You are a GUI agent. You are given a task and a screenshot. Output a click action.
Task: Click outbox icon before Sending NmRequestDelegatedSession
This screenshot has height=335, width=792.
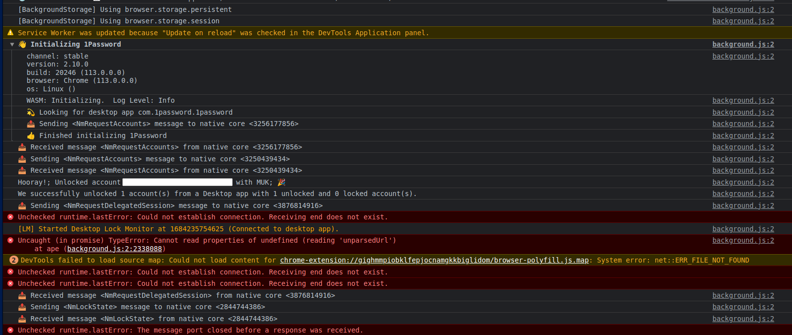(x=22, y=205)
